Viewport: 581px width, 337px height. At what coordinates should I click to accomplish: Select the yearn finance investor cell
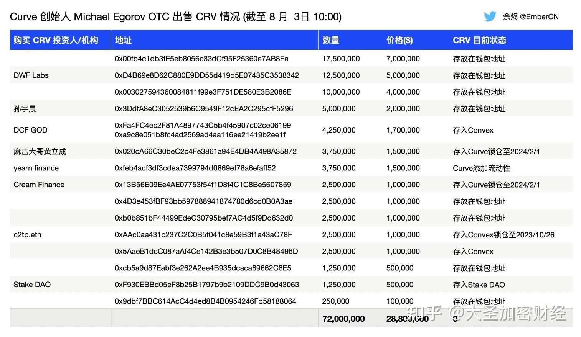tap(36, 168)
